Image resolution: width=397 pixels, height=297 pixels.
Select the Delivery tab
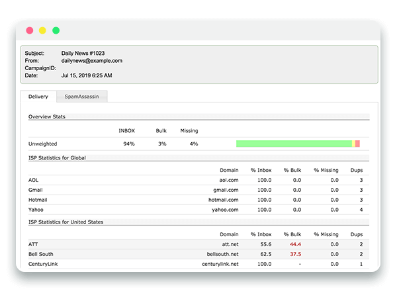(x=38, y=97)
